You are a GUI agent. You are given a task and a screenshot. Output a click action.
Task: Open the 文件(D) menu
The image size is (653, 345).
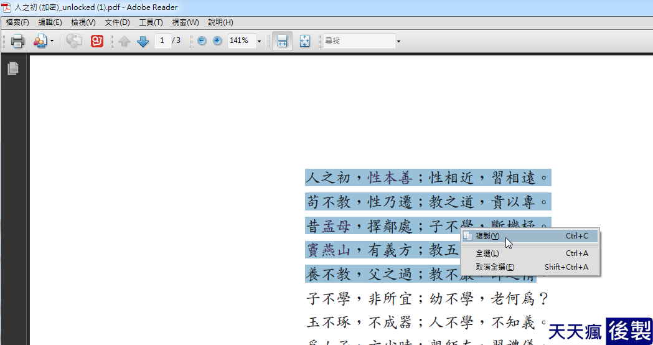coord(117,22)
